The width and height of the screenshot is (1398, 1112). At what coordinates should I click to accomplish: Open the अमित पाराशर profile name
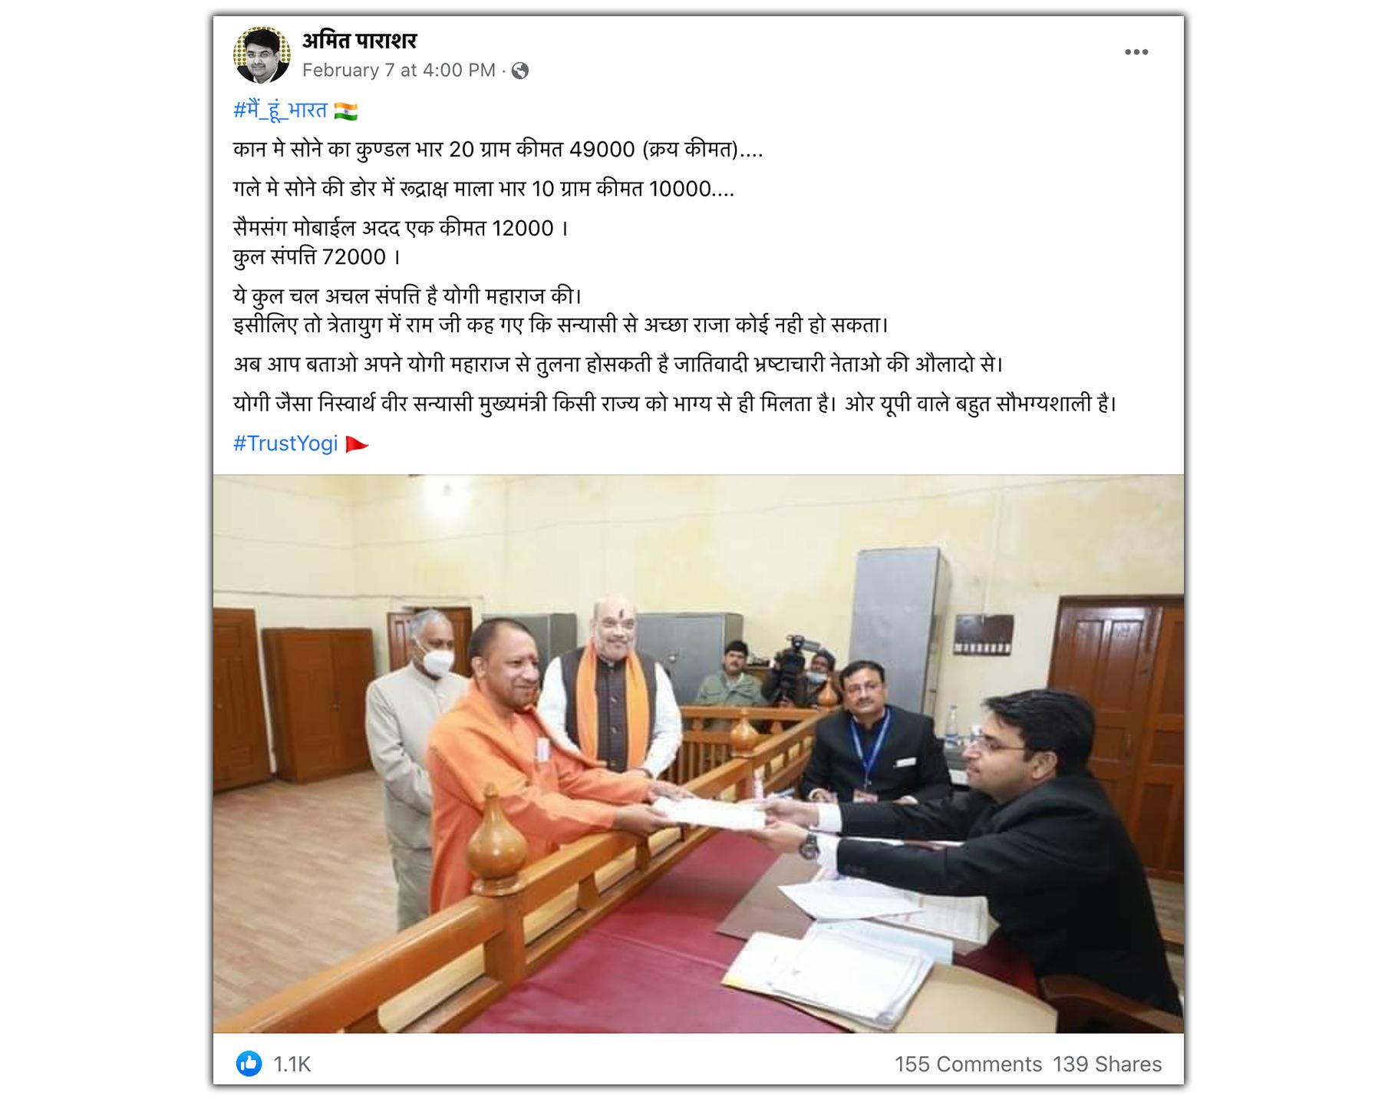(359, 40)
